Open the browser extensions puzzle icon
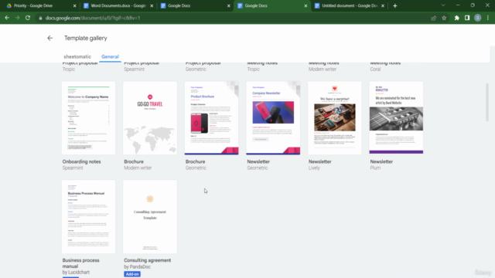Screen dimensions: 495x278 tap(457, 18)
